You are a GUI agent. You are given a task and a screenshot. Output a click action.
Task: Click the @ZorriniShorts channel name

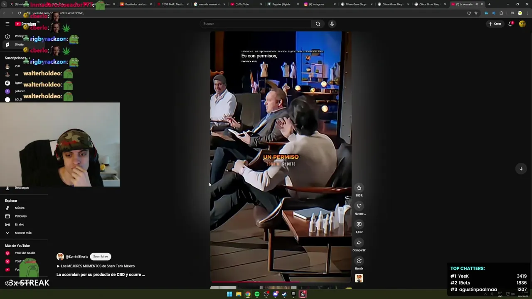[x=77, y=257]
